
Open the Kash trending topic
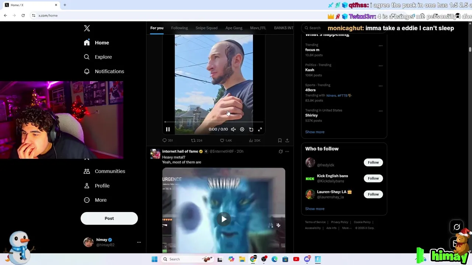pos(310,70)
